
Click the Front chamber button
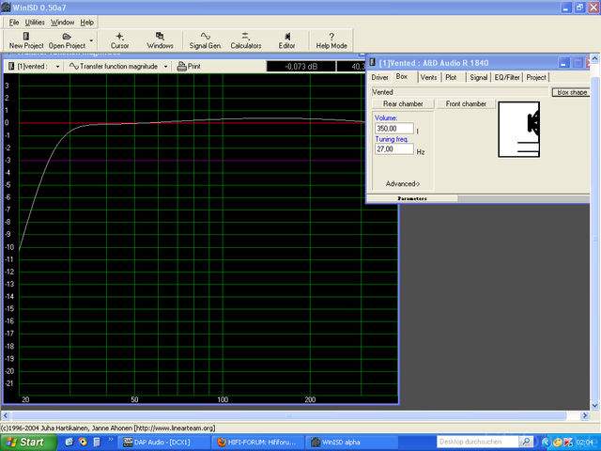tap(466, 104)
